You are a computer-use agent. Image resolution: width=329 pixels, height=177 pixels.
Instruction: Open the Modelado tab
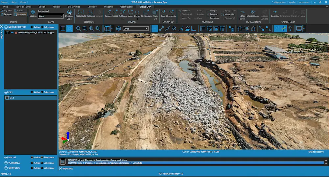[x=92, y=7]
